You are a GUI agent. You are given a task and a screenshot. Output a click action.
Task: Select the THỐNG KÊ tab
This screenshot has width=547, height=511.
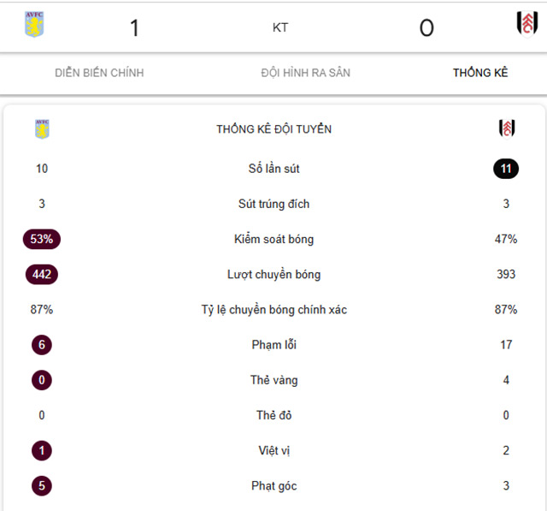click(480, 73)
